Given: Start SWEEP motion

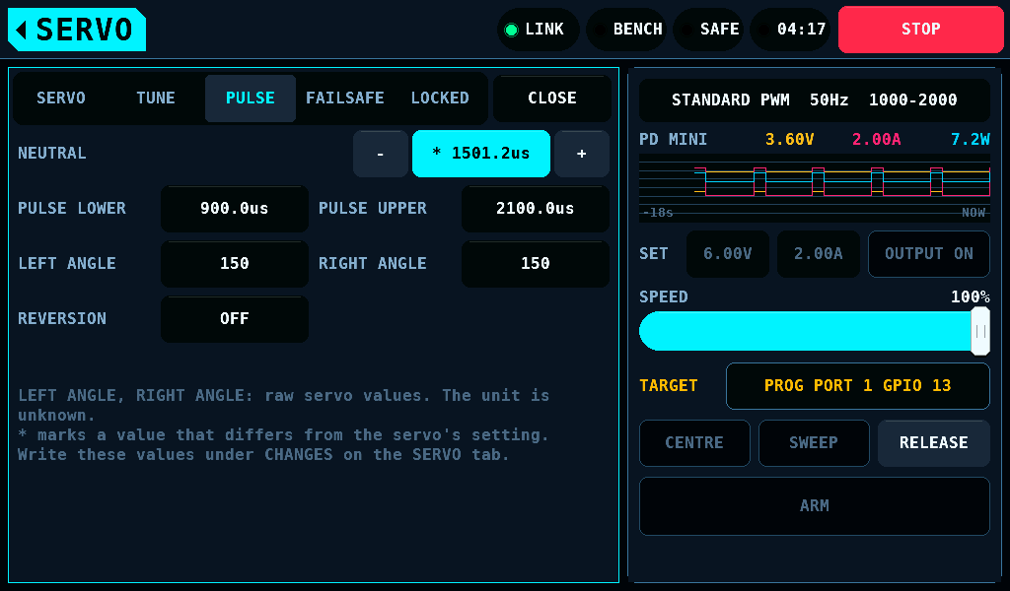Looking at the screenshot, I should (814, 443).
